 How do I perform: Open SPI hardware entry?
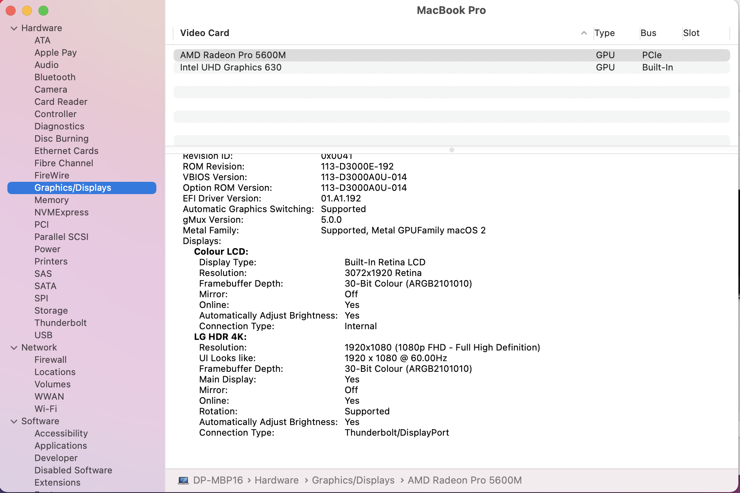pyautogui.click(x=41, y=299)
